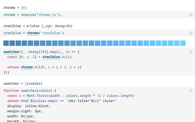Place cursor in the require("chroma-js") code line
The image size is (195, 122).
tap(46, 15)
